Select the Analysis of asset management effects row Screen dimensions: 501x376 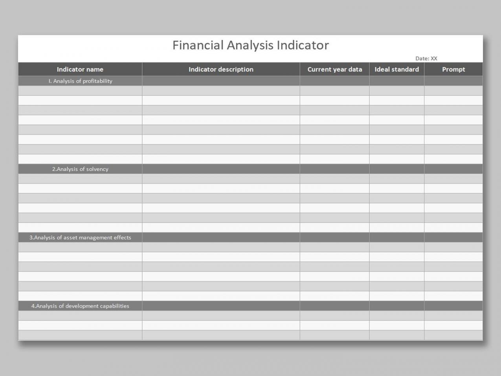tap(80, 237)
